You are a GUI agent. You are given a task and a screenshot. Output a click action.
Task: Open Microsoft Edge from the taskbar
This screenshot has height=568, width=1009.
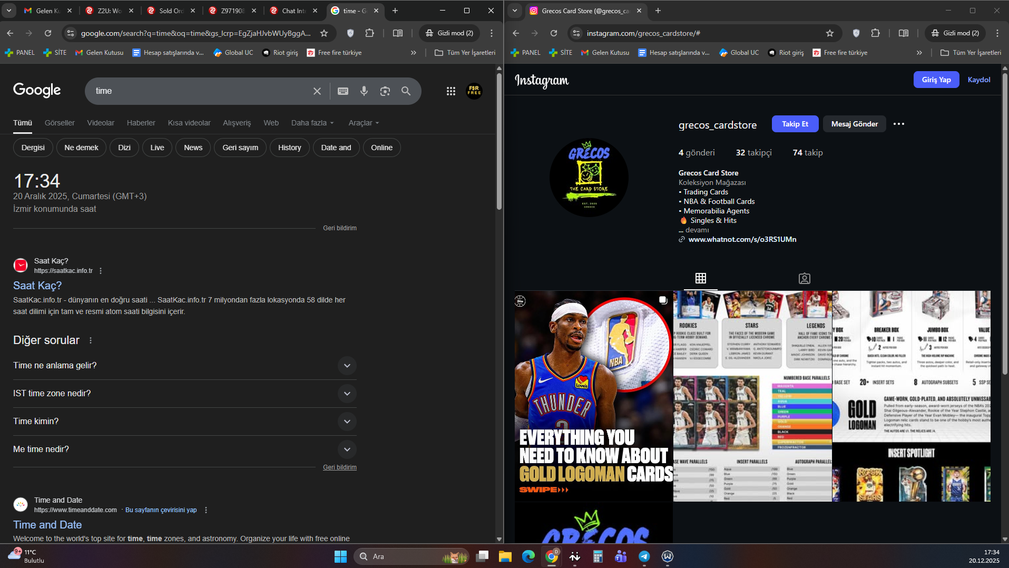point(528,556)
